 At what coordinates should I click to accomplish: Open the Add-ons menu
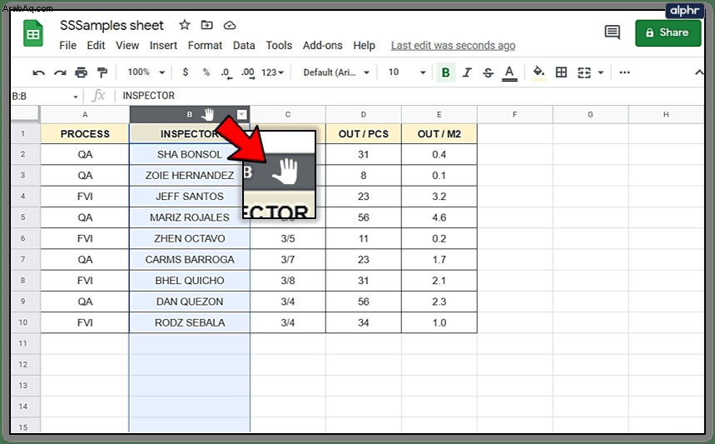pos(322,46)
